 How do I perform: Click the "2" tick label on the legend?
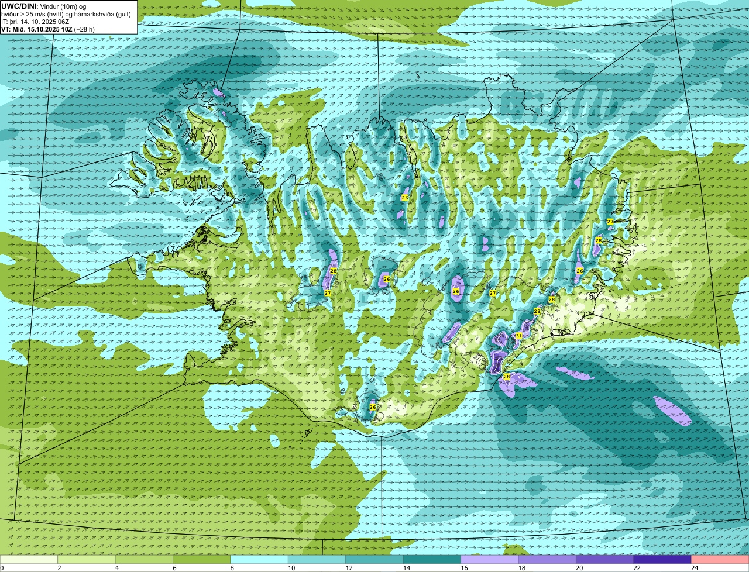tap(59, 568)
